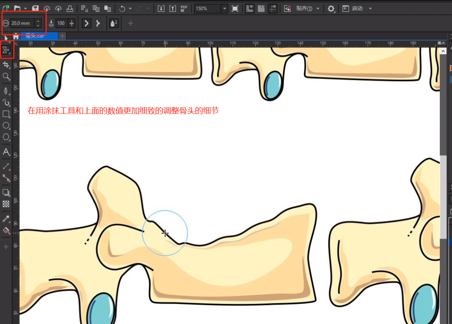The width and height of the screenshot is (452, 324).
Task: Create a new document
Action: tap(6, 8)
